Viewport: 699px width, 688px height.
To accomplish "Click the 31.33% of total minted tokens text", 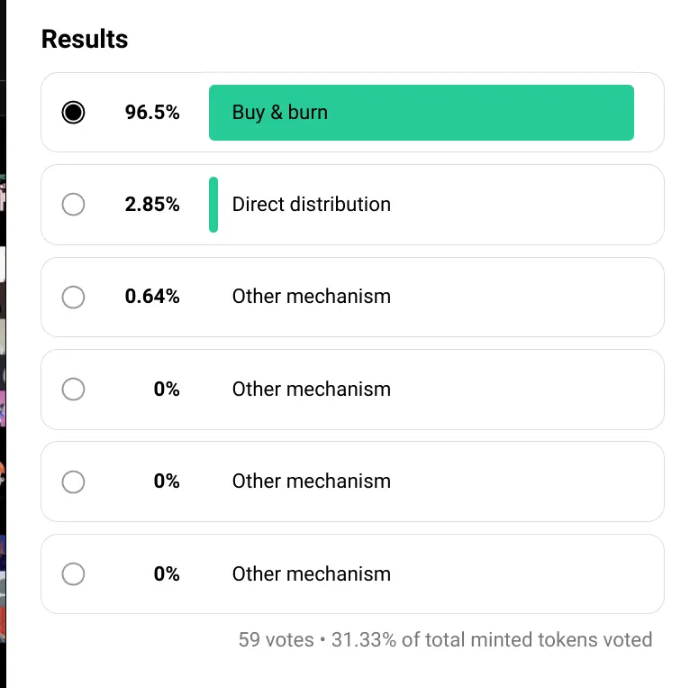I will click(492, 639).
